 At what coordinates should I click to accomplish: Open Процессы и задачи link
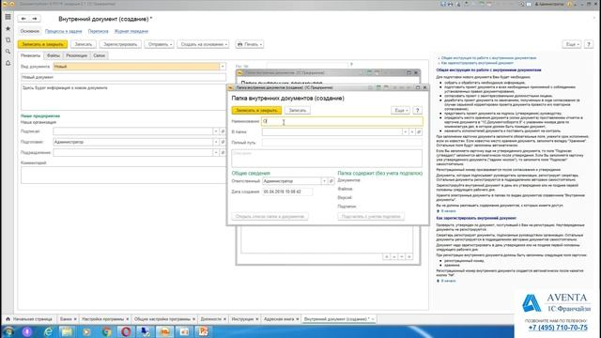point(64,31)
